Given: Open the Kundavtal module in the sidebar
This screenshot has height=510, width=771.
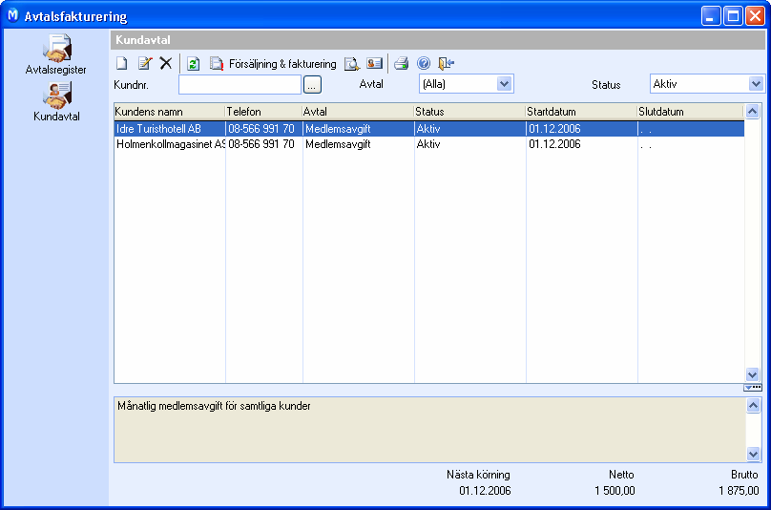Looking at the screenshot, I should (x=56, y=101).
